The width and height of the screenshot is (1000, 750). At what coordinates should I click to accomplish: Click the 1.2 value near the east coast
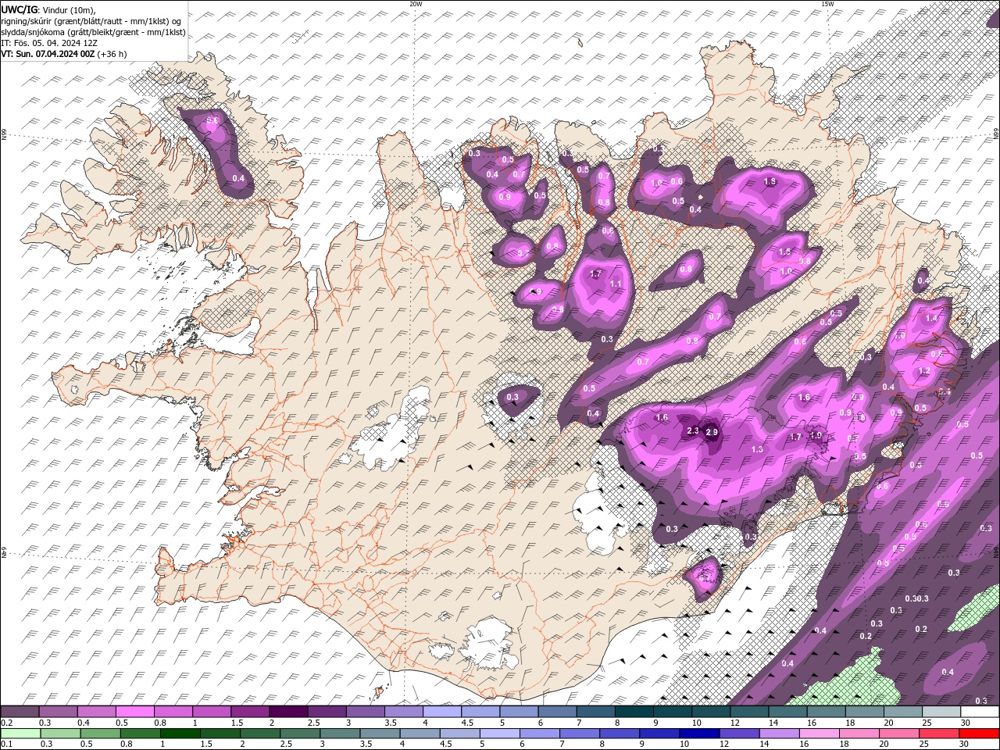point(924,371)
